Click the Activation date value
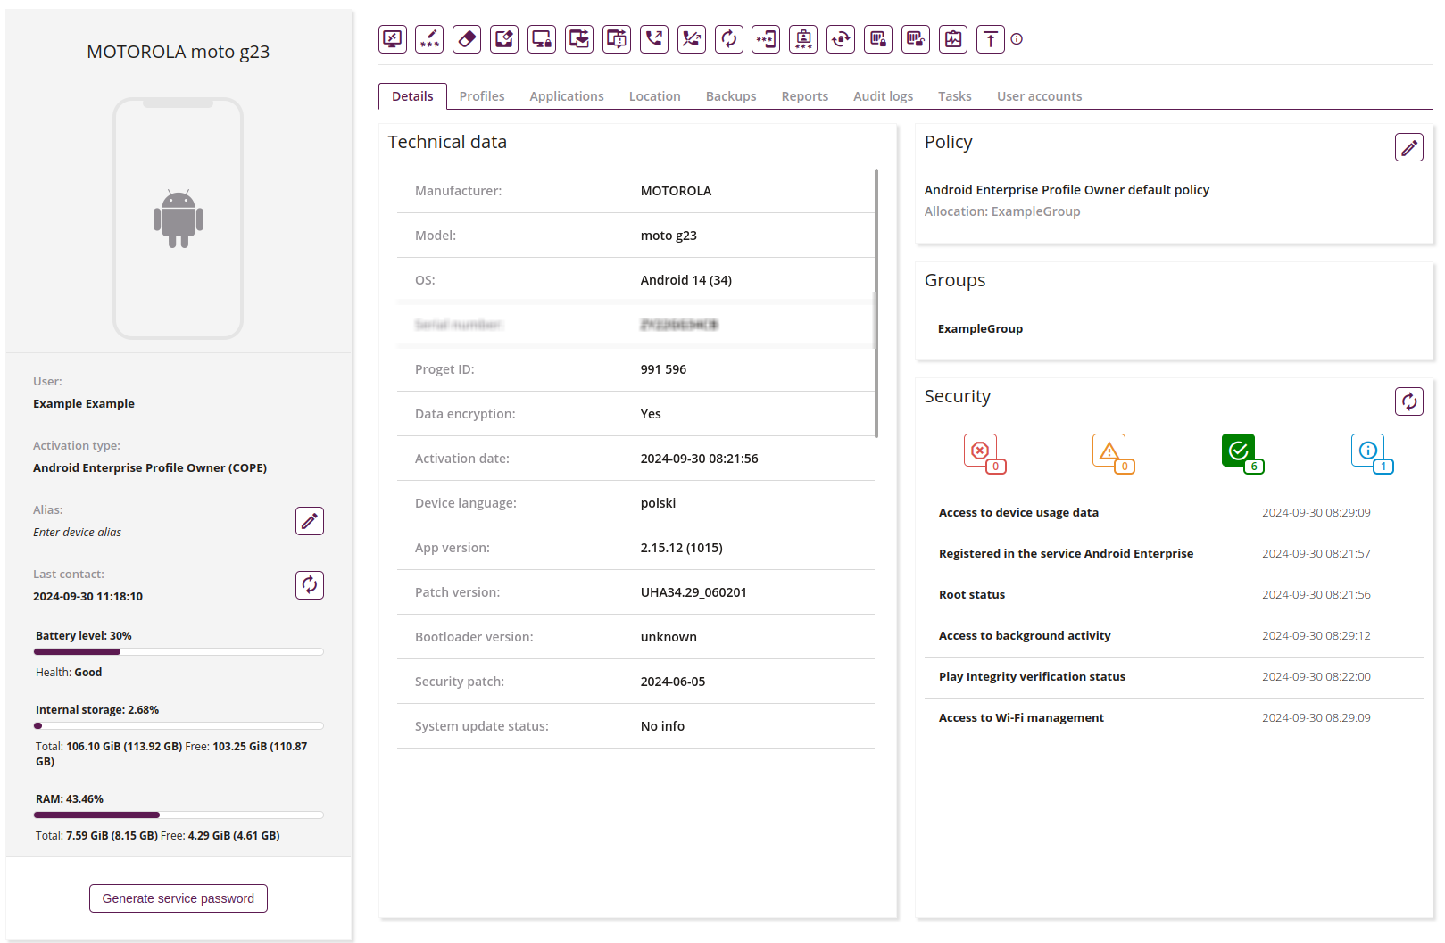 tap(699, 459)
